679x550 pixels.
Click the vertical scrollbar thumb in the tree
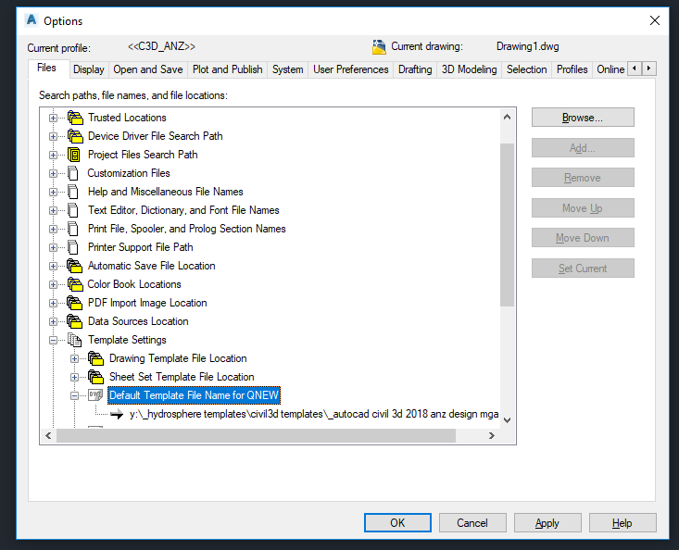click(507, 225)
